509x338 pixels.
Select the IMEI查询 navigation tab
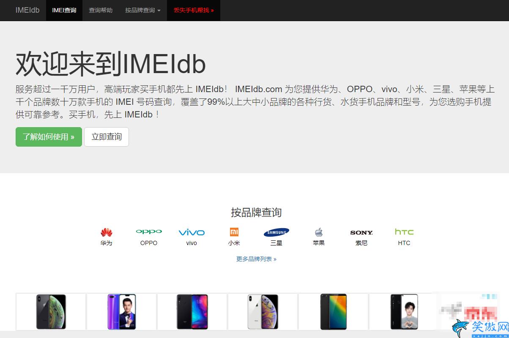[x=64, y=10]
